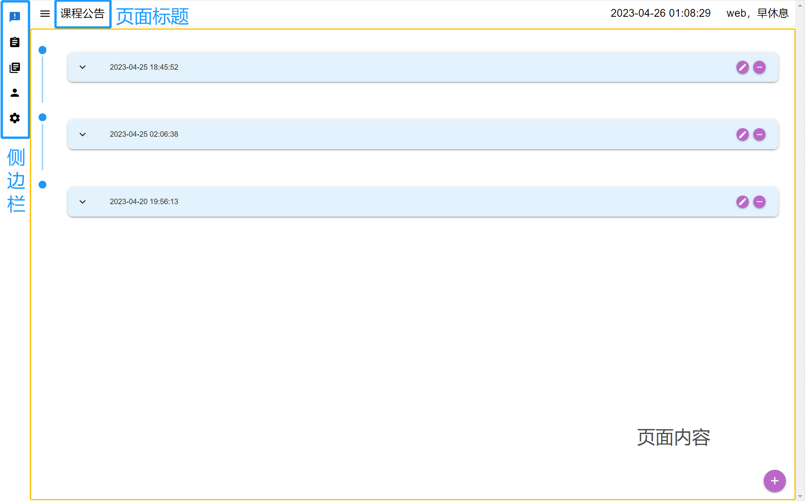Click the page scrollbar down arrow

[x=800, y=496]
